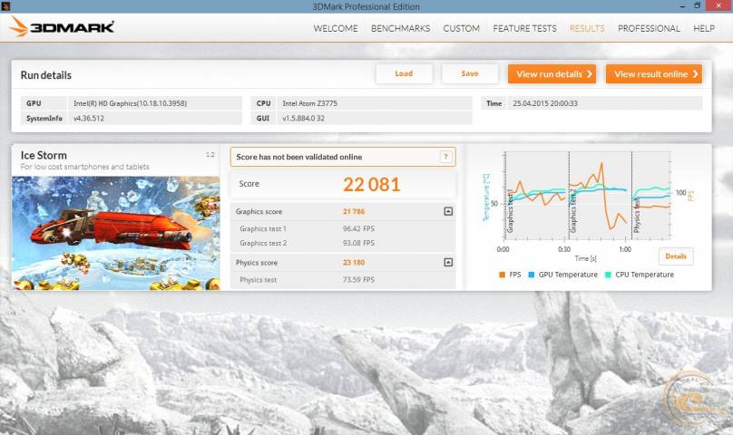Image resolution: width=733 pixels, height=435 pixels.
Task: Open the HELP tab
Action: click(704, 28)
